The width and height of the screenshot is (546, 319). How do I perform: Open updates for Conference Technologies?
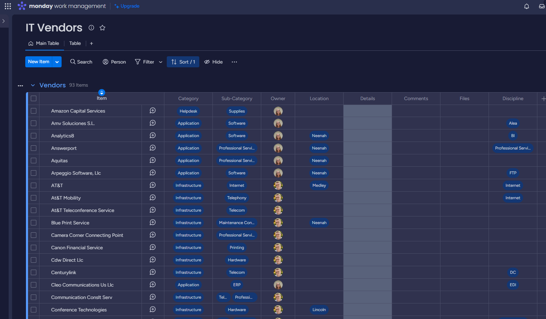(x=153, y=309)
